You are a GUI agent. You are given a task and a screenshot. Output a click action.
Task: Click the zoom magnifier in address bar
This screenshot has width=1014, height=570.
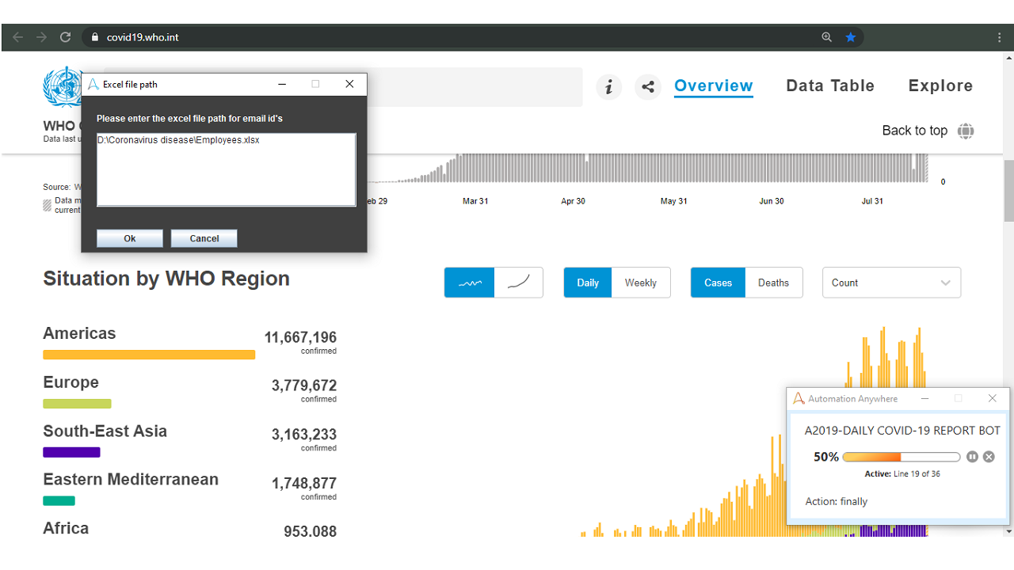tap(827, 37)
